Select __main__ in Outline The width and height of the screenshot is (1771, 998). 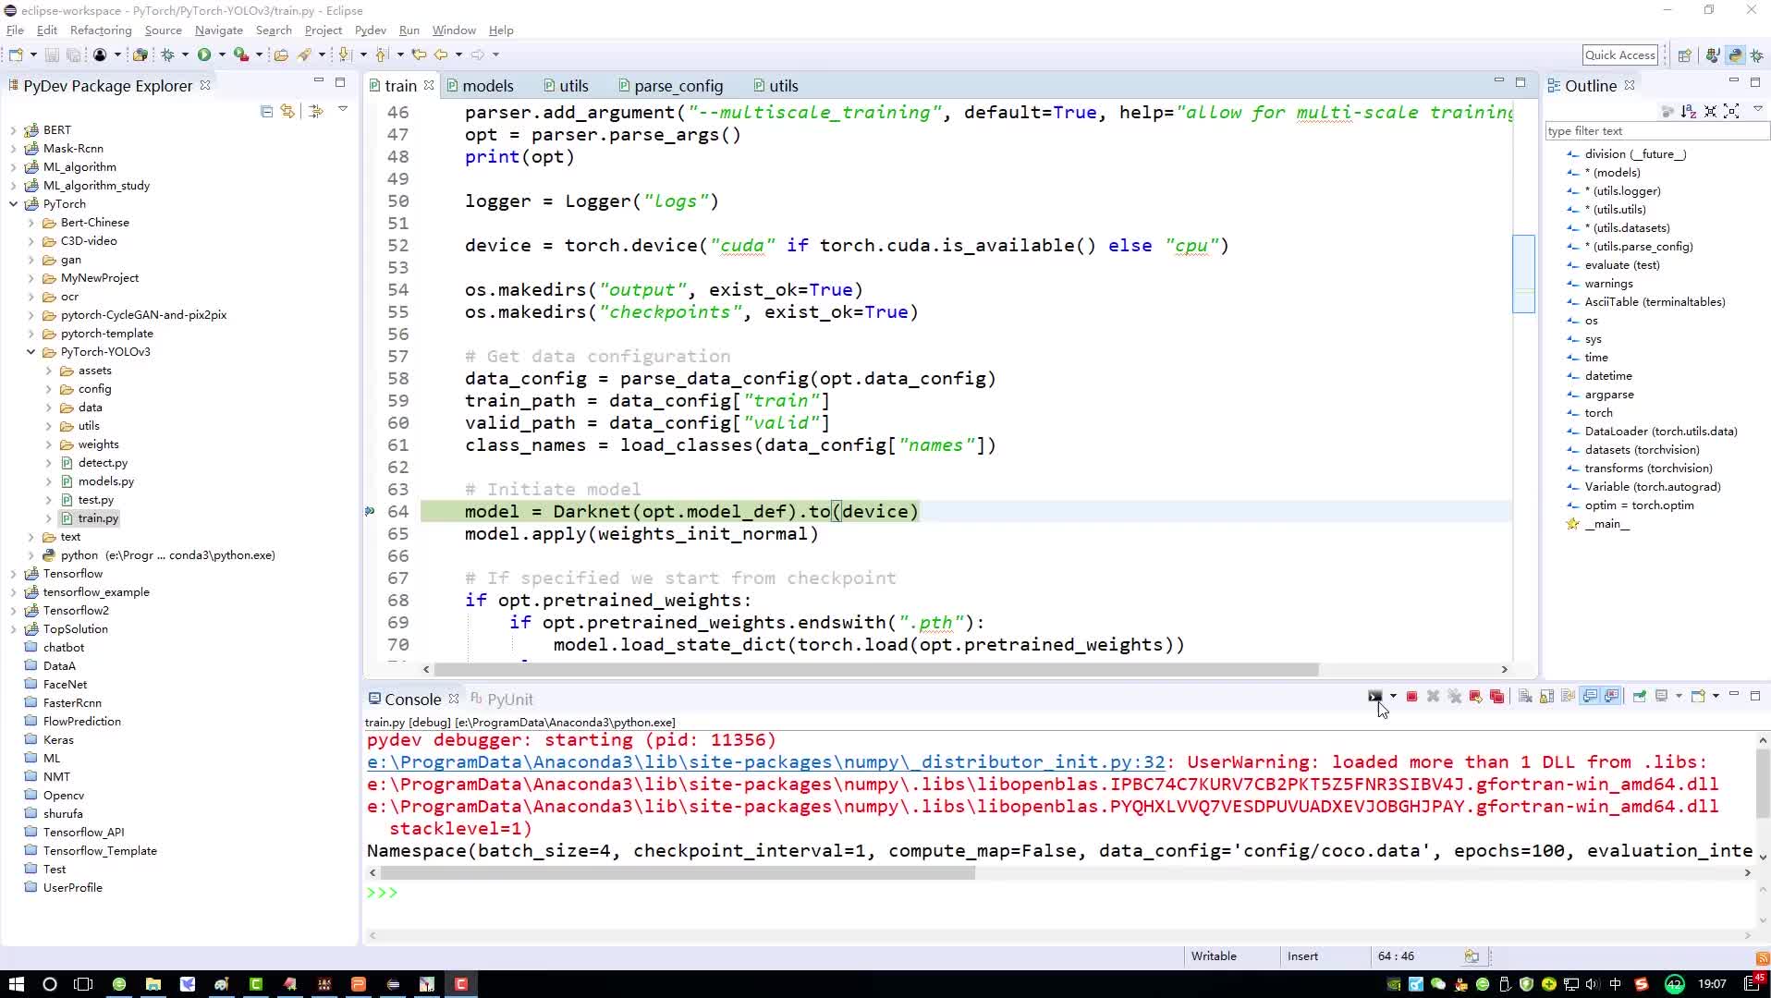(1606, 524)
